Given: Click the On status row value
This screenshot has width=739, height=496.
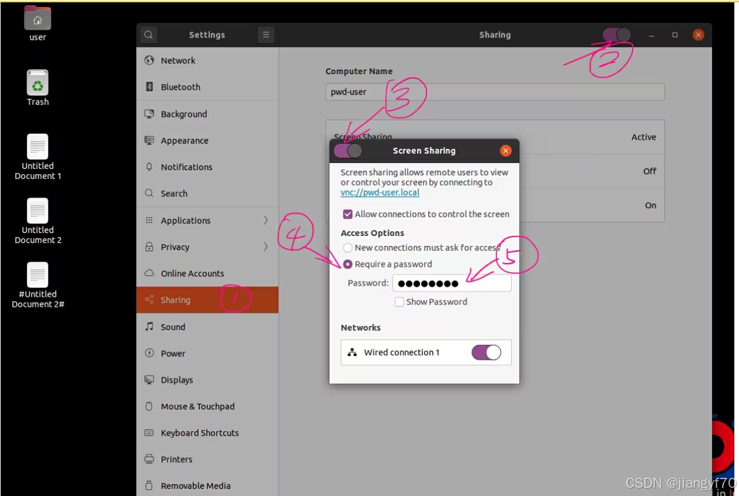Looking at the screenshot, I should (x=651, y=205).
